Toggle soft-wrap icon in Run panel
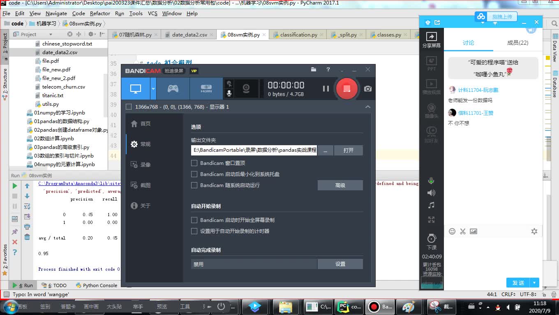Screen dimensions: 559x315 point(27,206)
